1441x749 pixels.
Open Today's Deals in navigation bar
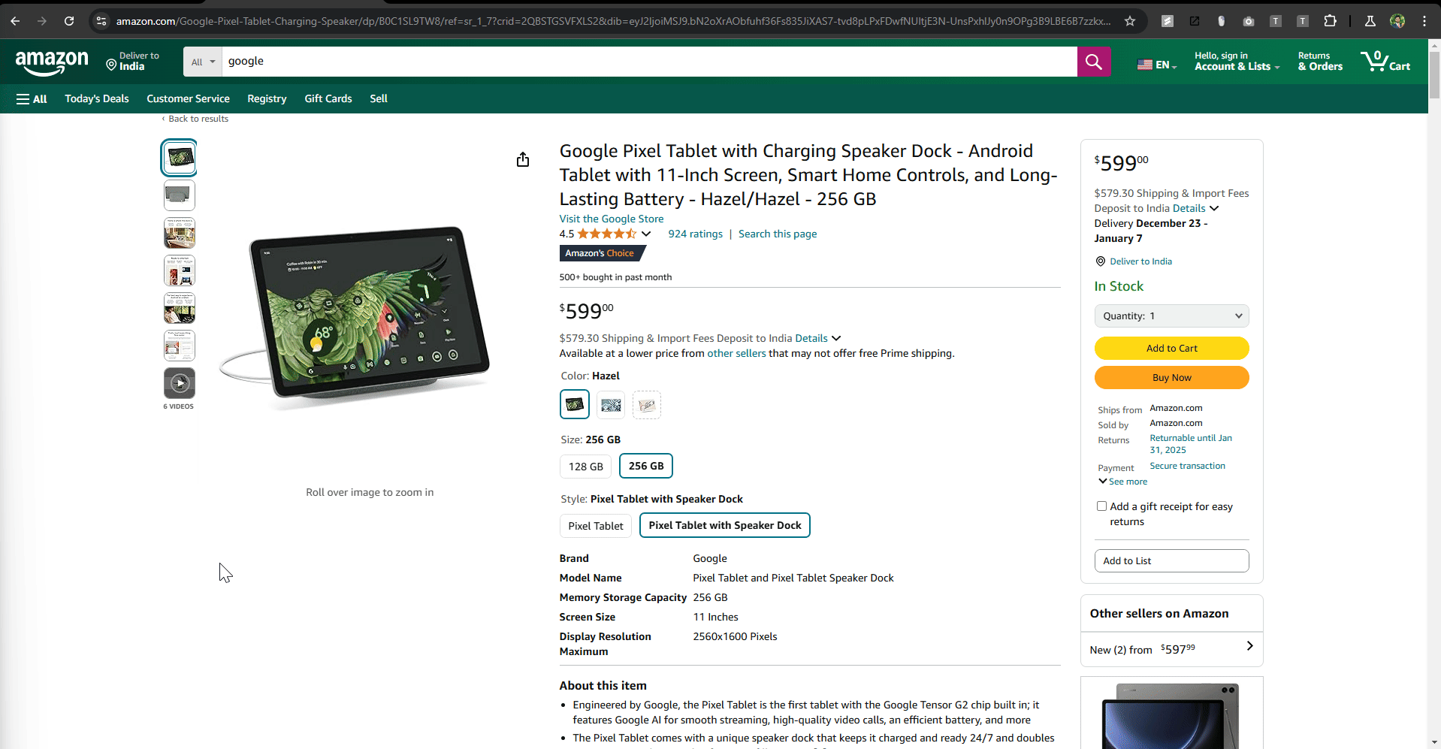[x=97, y=99]
